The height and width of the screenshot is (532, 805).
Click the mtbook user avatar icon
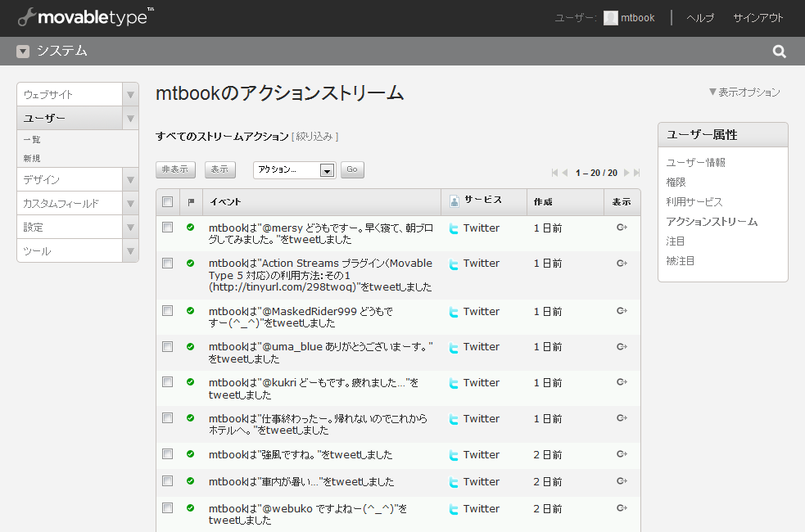610,18
